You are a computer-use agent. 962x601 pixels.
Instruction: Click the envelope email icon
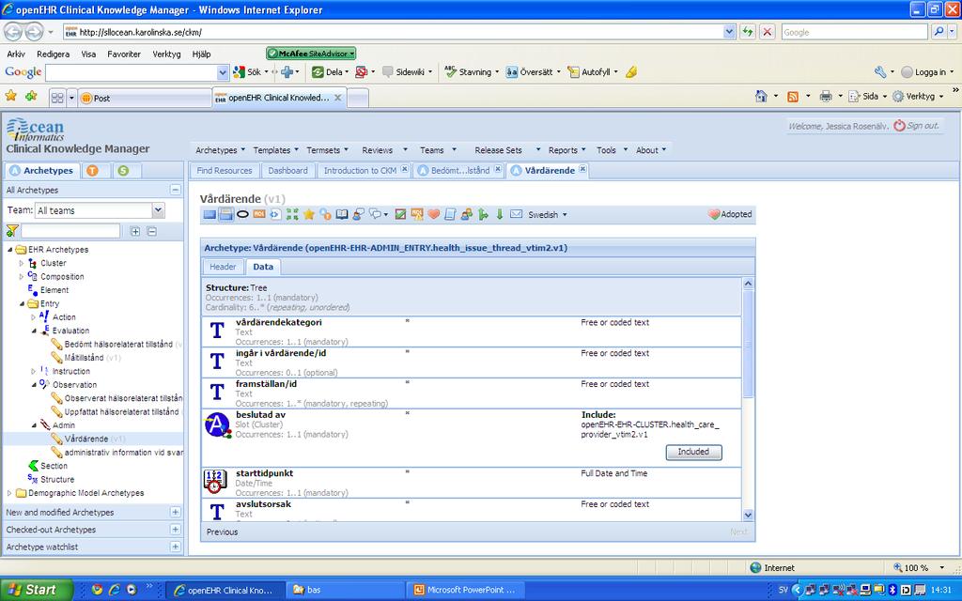point(517,213)
